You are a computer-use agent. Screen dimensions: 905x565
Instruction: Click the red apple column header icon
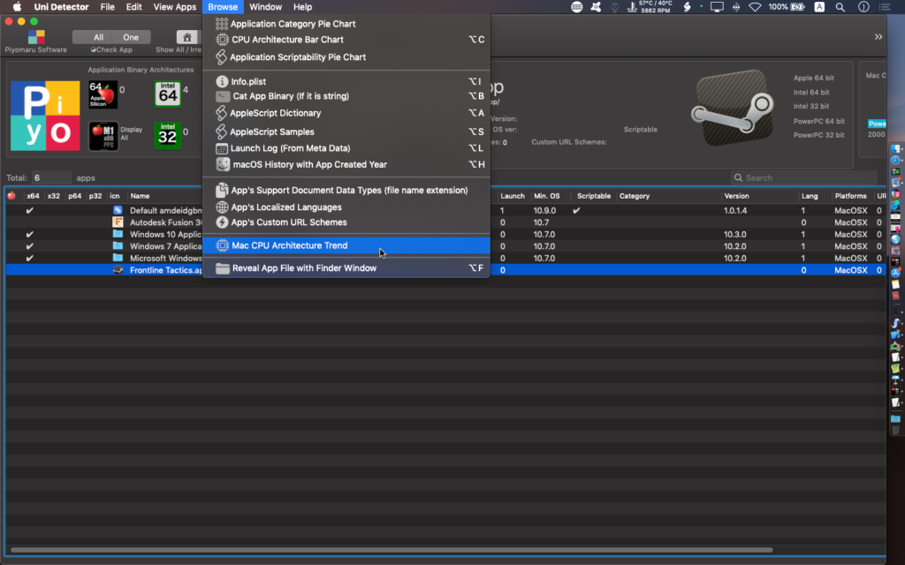coord(11,196)
